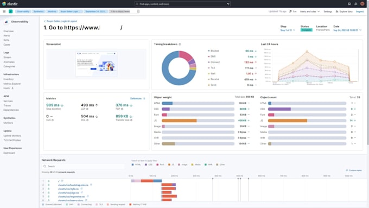Open SLOs in sidebar
Image resolution: width=369 pixels, height=208 pixels.
tap(7, 40)
